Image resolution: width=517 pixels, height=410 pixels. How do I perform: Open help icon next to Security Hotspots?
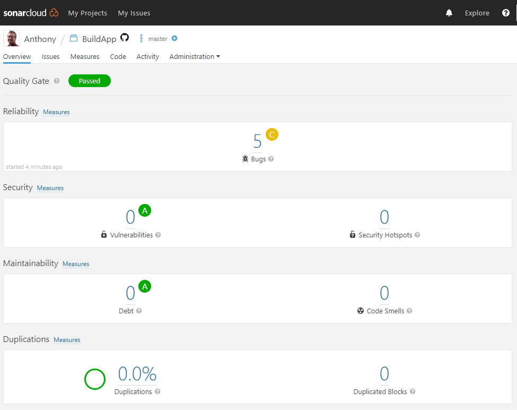click(417, 235)
